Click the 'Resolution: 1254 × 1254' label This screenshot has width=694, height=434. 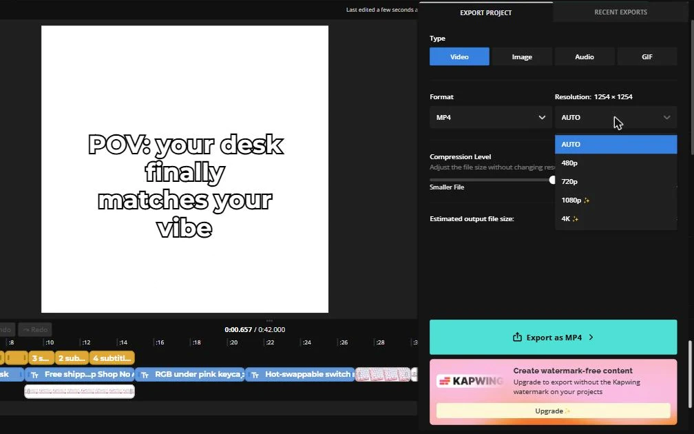(x=593, y=96)
